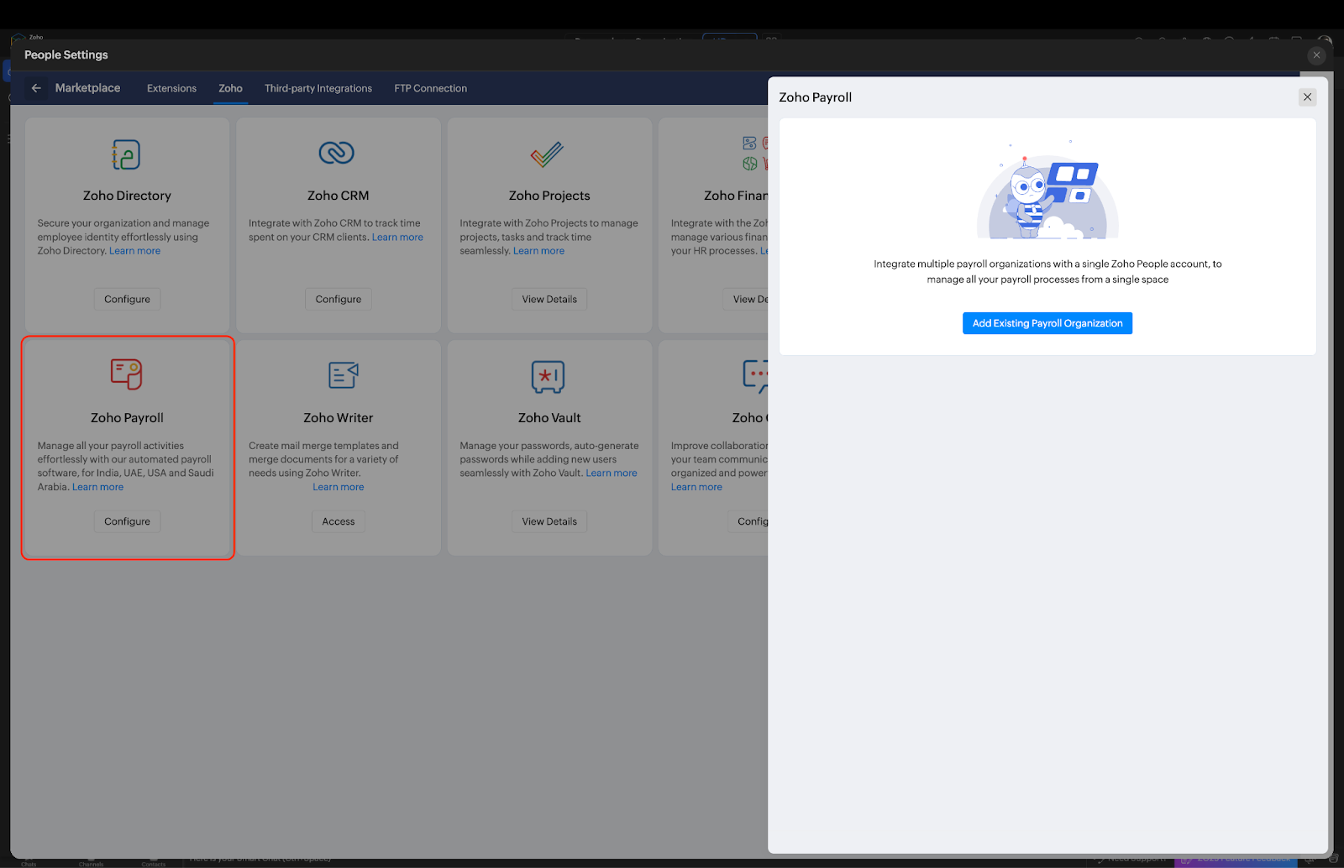Screen dimensions: 1344x868
Task: Click the Zoho Payroll card title
Action: coord(127,418)
